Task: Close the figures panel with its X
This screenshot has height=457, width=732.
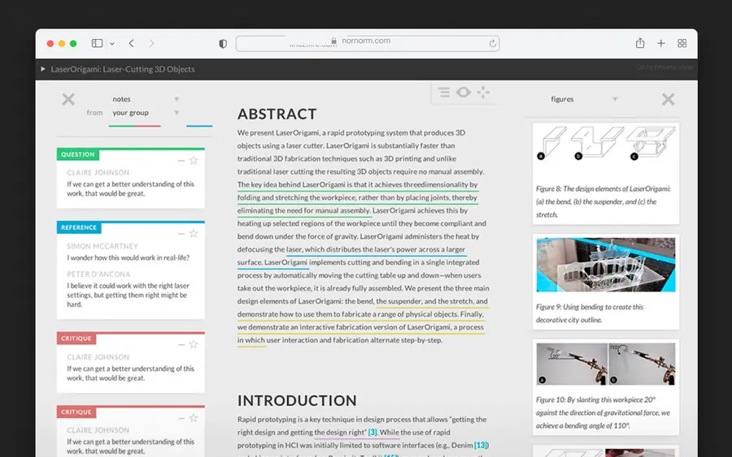Action: (668, 99)
